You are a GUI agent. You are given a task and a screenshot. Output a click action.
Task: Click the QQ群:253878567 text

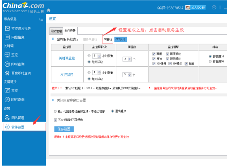tap(170, 8)
